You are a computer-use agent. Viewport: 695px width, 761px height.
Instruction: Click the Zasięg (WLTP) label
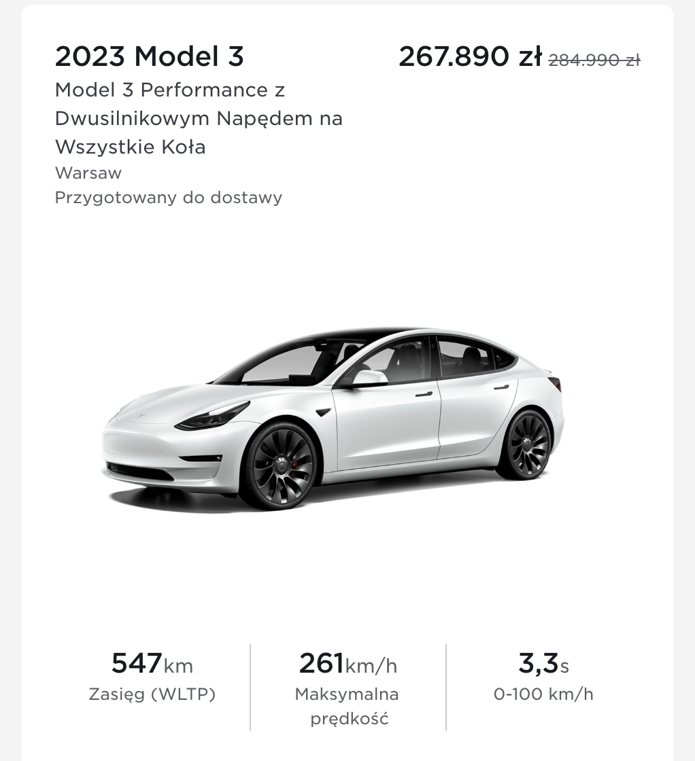click(x=152, y=694)
